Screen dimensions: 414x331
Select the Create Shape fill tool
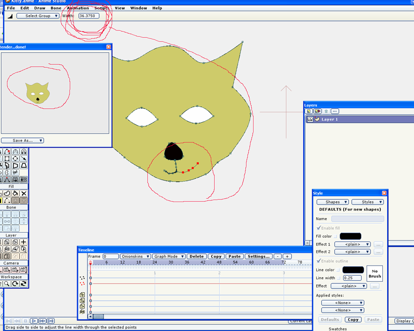(7, 194)
